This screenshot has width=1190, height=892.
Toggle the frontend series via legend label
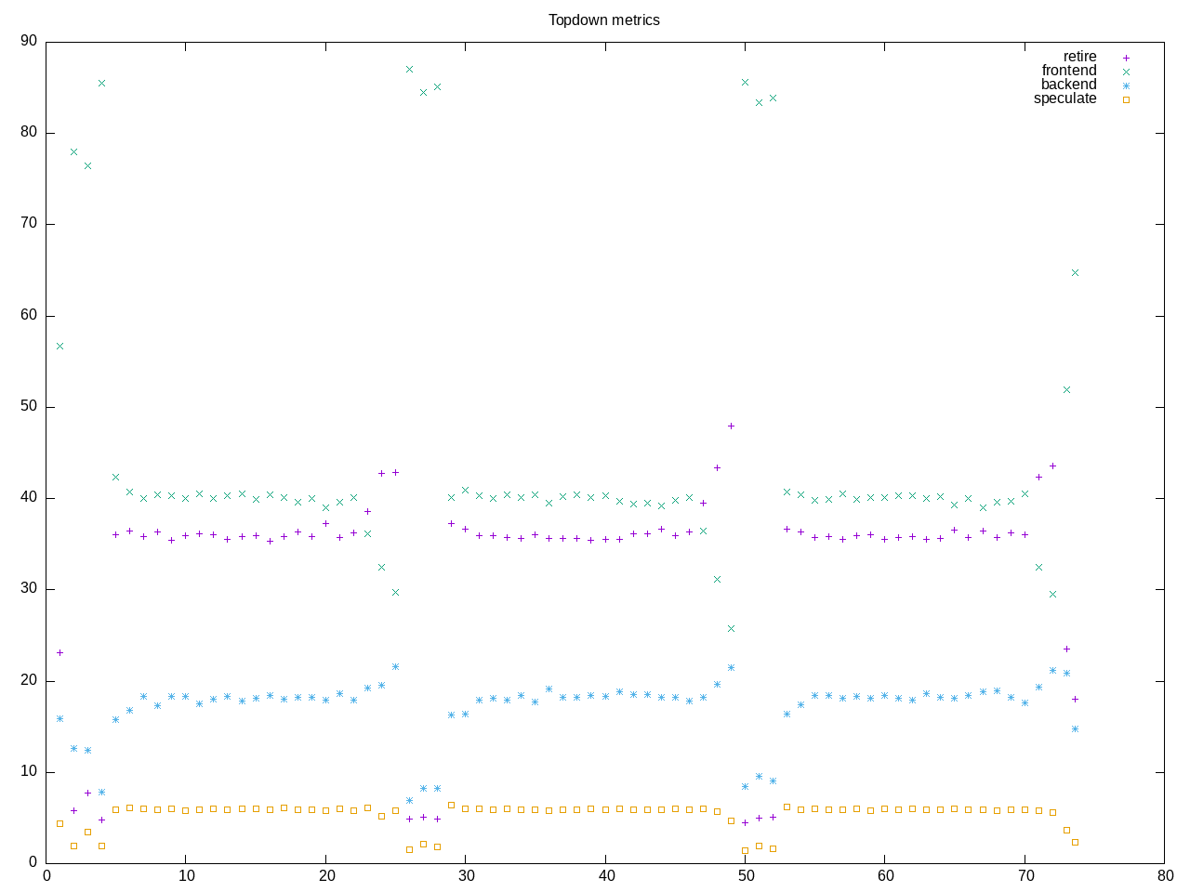pyautogui.click(x=1068, y=71)
